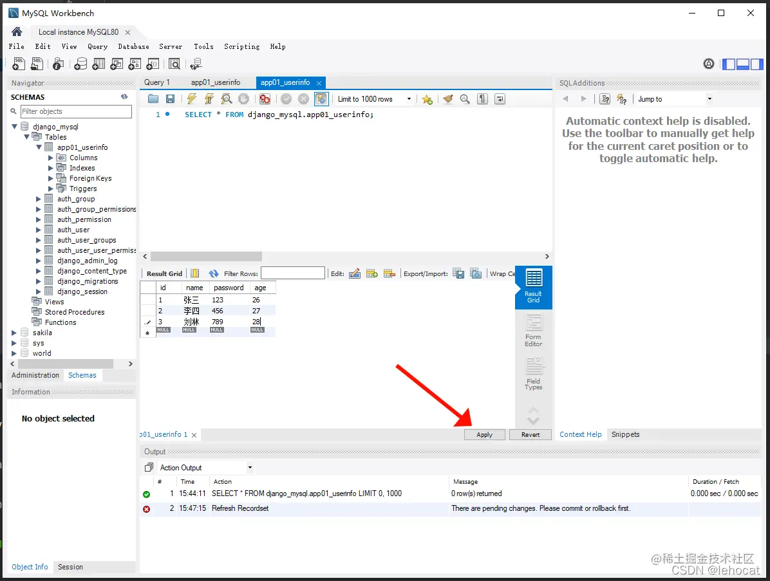Select Field Types view
This screenshot has width=770, height=581.
click(533, 374)
